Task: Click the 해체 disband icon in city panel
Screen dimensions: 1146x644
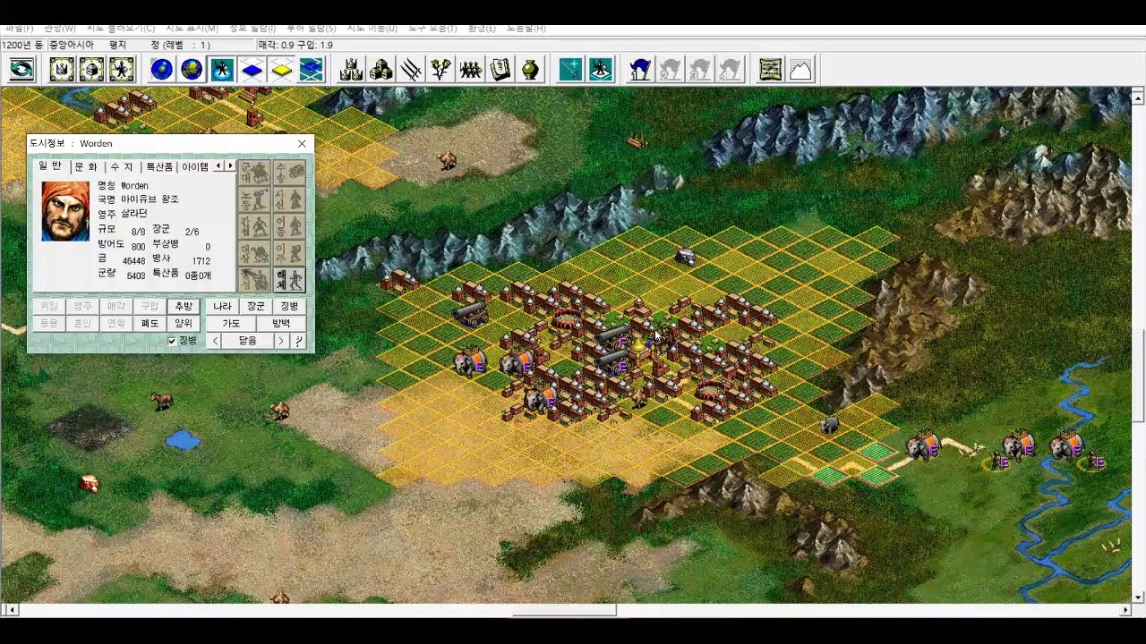Action: point(289,280)
